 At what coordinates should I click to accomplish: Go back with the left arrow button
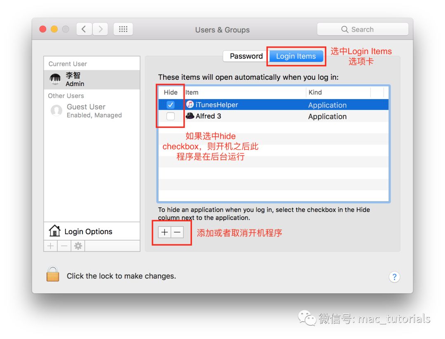pos(84,29)
